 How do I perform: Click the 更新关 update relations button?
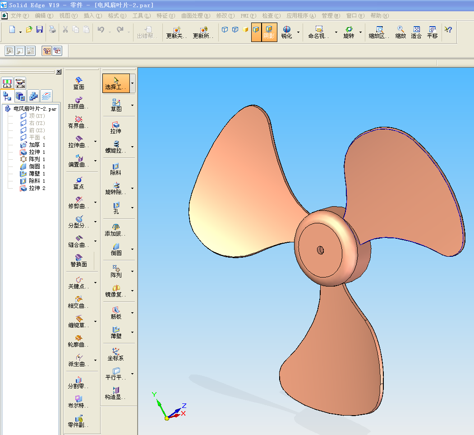(176, 32)
